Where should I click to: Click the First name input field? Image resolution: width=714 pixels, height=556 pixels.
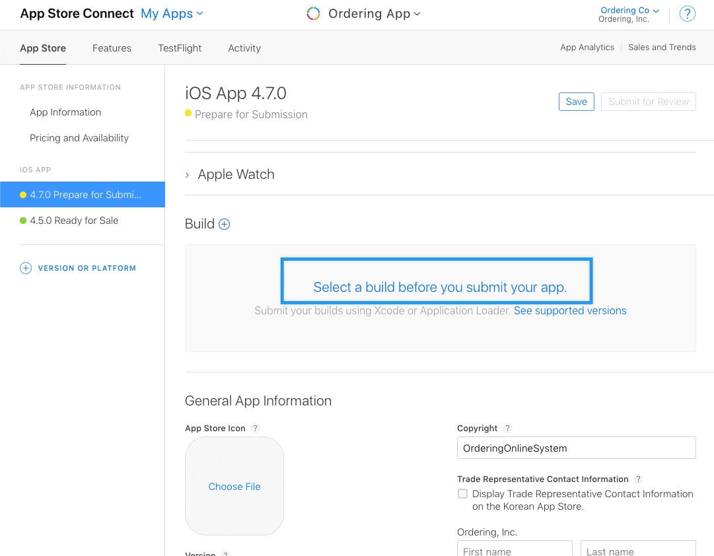point(515,549)
